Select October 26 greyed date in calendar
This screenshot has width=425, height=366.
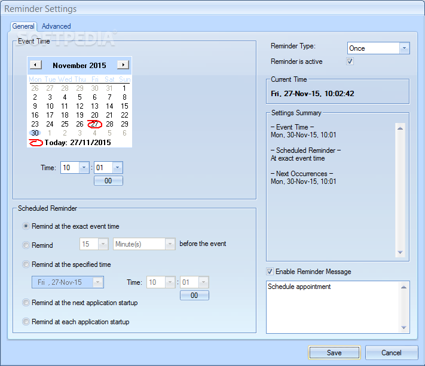[x=35, y=88]
